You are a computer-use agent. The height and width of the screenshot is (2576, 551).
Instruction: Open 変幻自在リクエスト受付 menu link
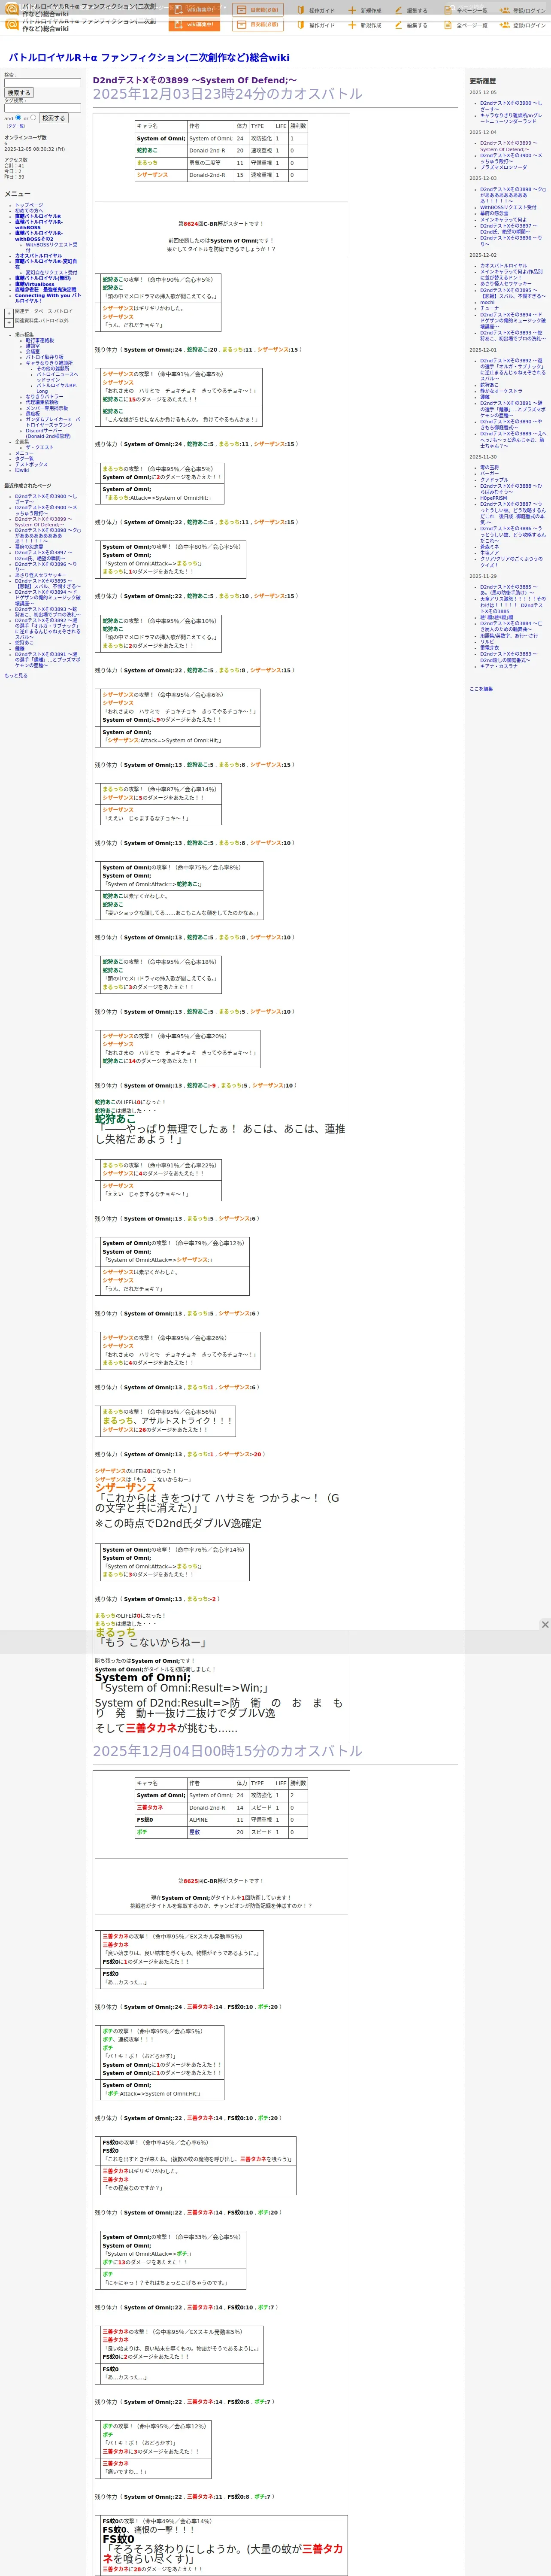point(51,273)
